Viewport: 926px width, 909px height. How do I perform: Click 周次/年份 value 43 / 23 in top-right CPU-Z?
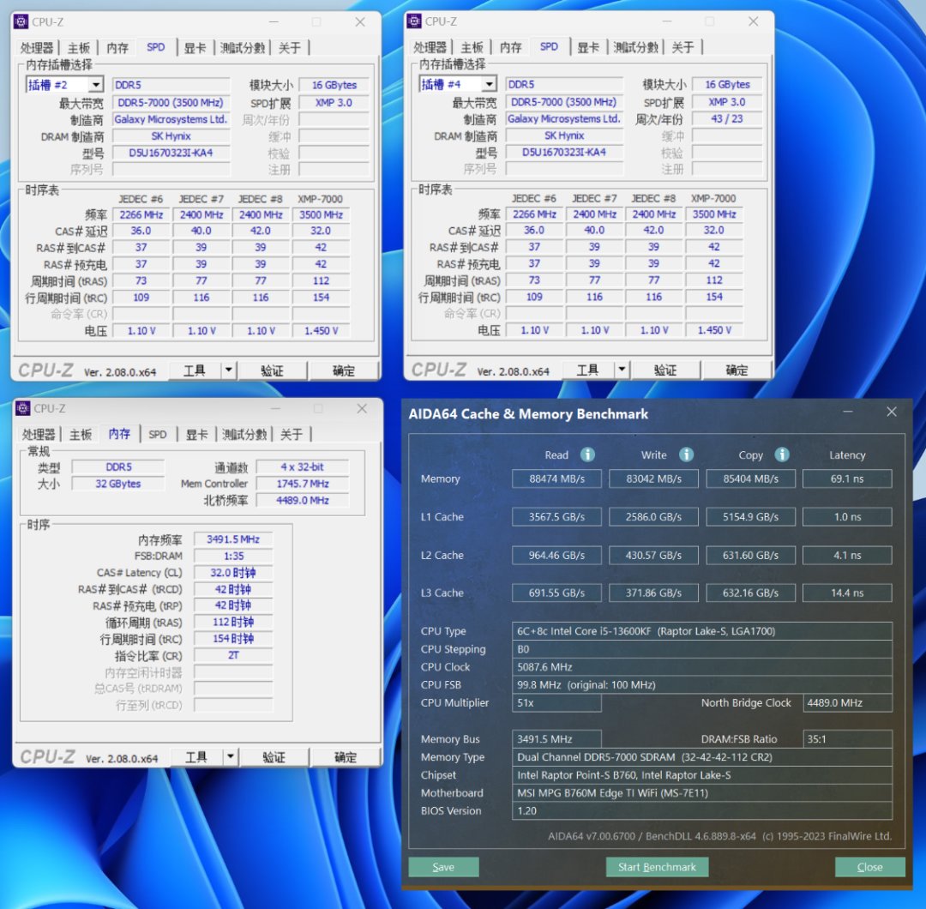point(727,118)
